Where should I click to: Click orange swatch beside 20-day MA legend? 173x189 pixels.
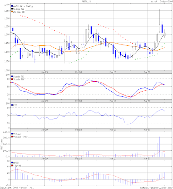click(x=12, y=12)
